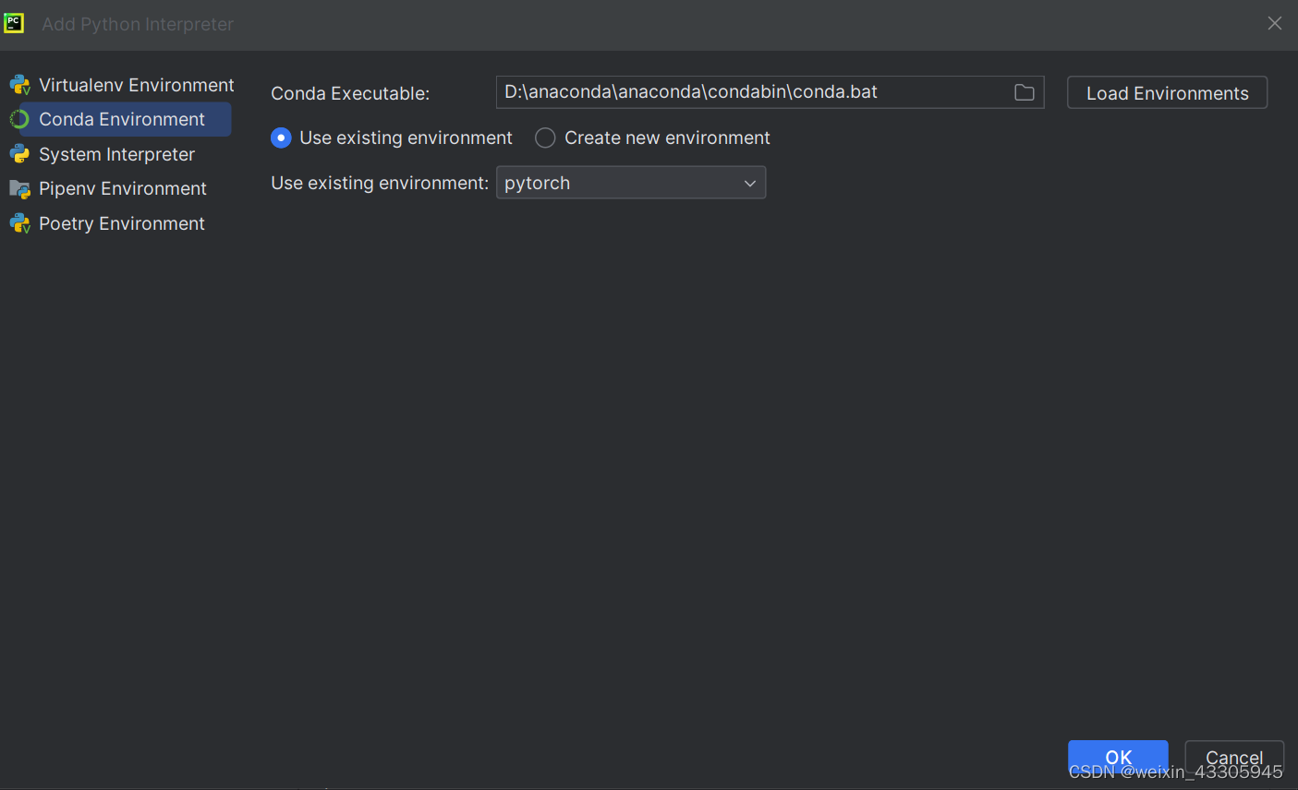Close the Add Python Interpreter dialog
The width and height of the screenshot is (1298, 790).
pyautogui.click(x=1275, y=23)
